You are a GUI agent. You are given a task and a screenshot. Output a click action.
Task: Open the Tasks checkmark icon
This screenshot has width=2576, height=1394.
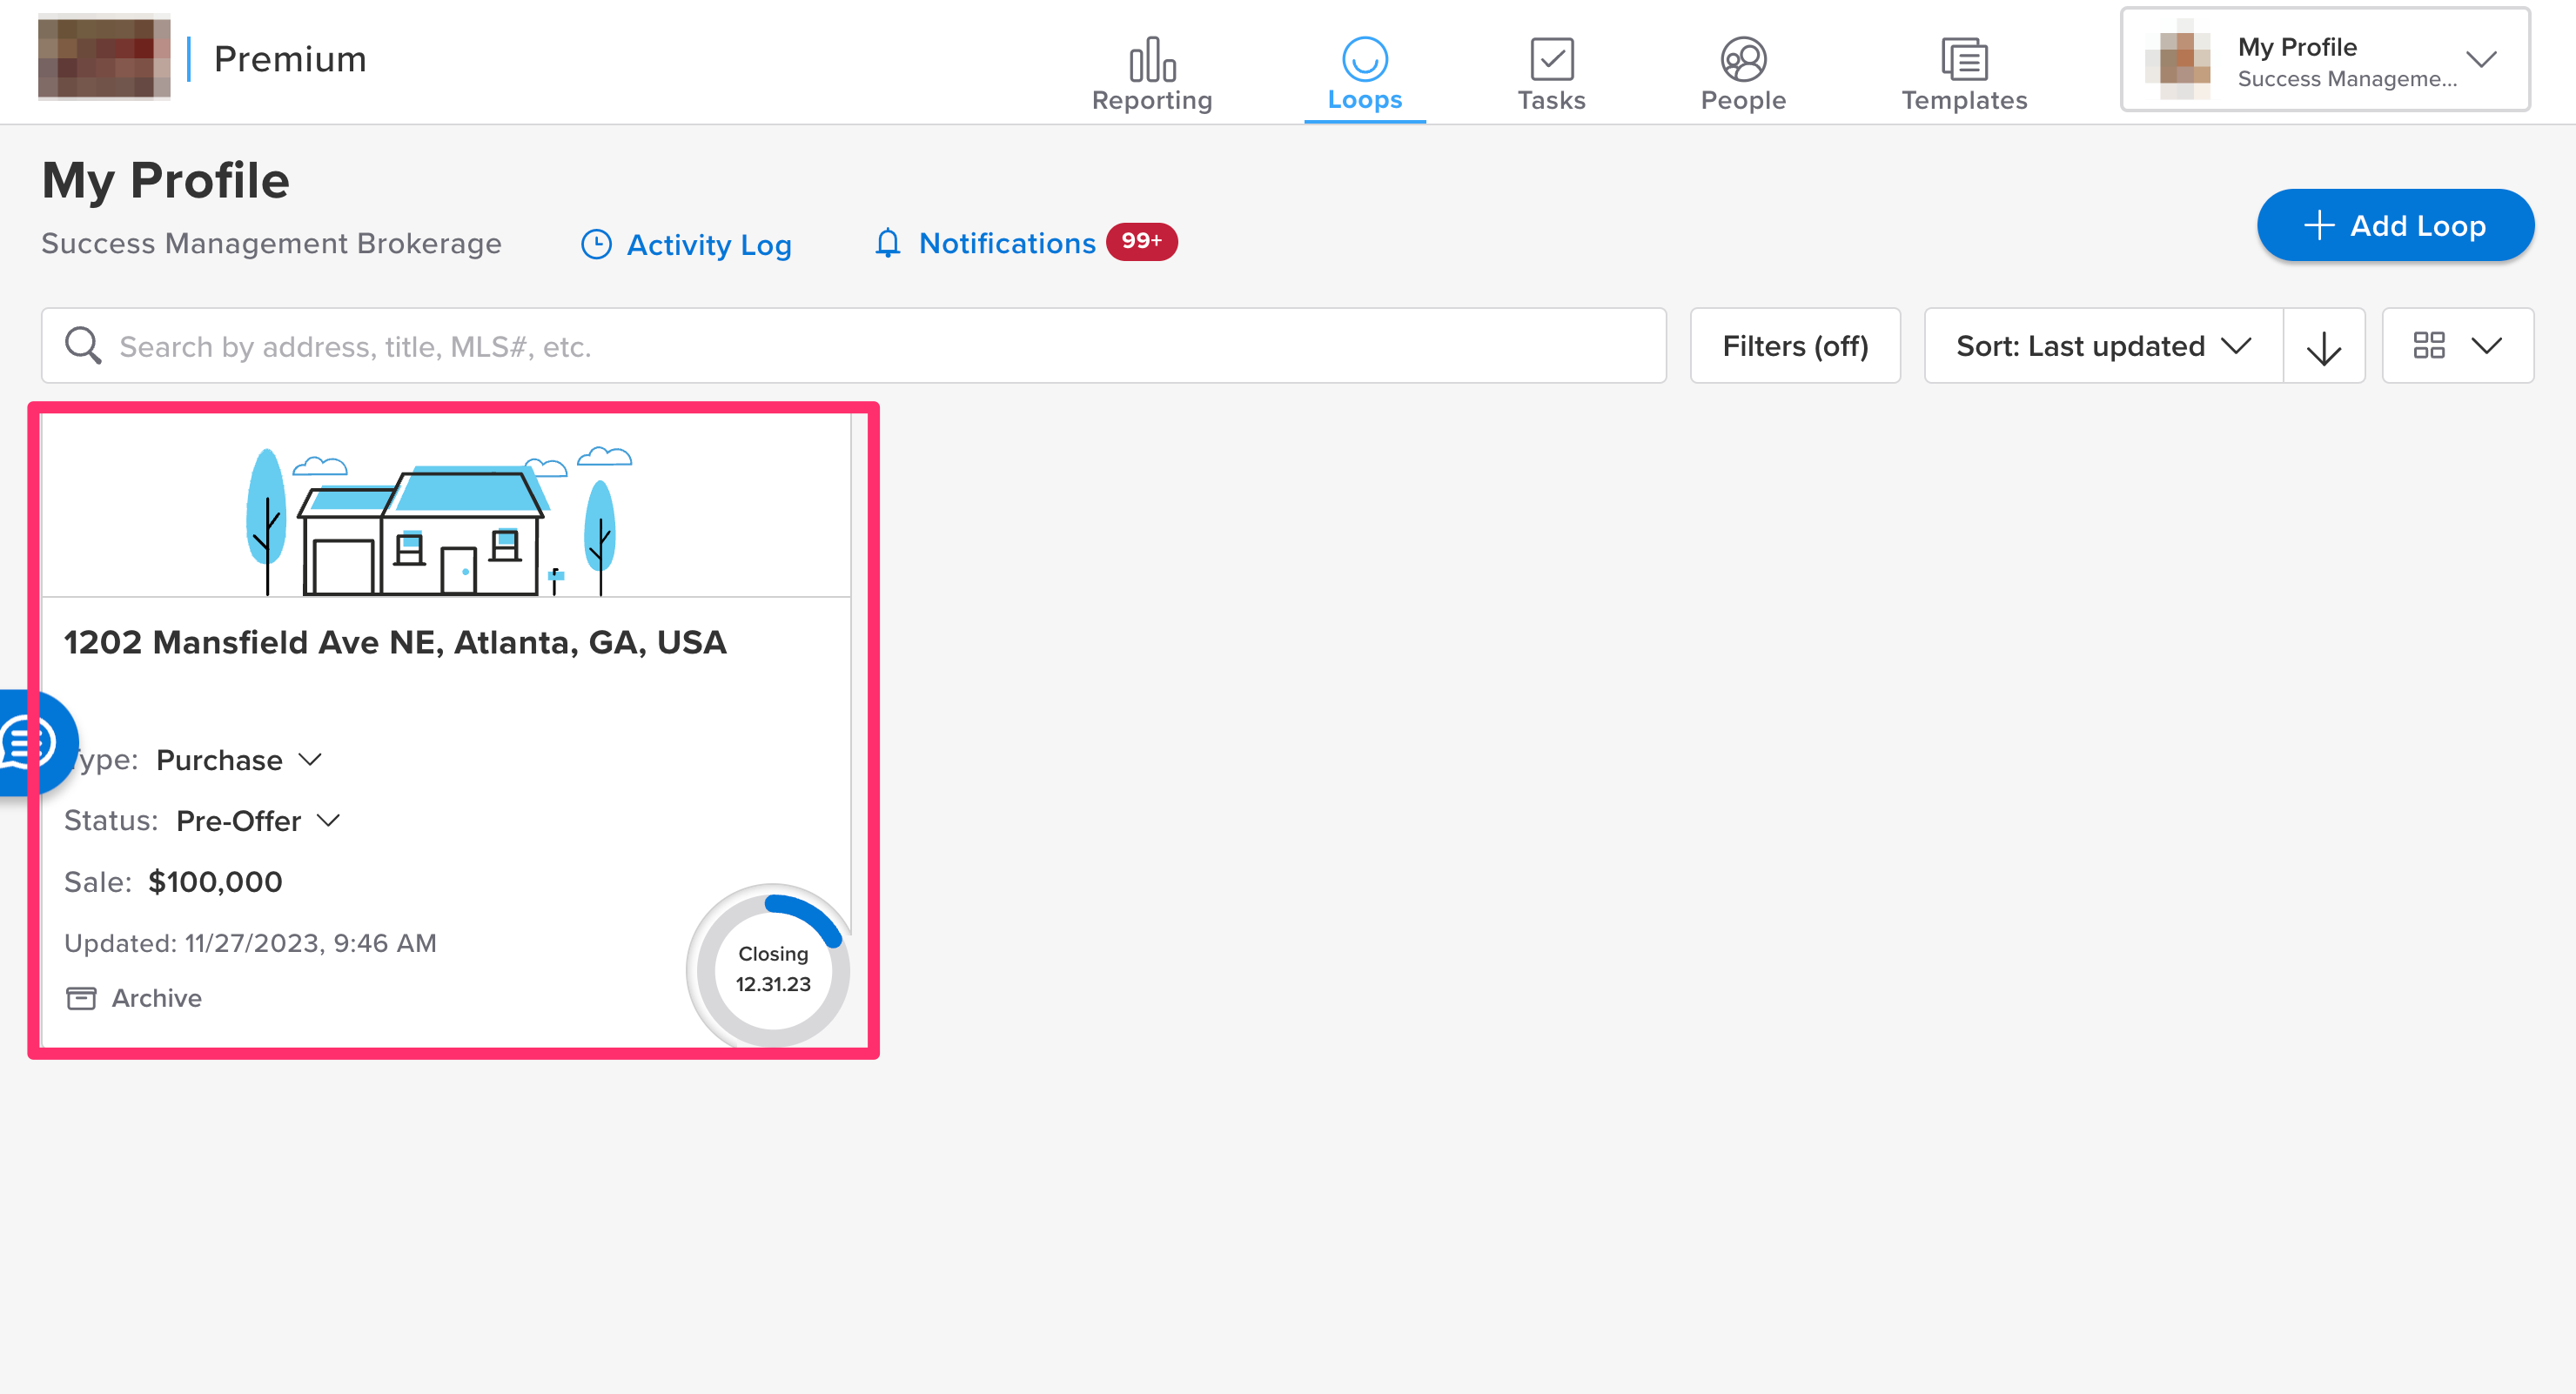coord(1551,60)
